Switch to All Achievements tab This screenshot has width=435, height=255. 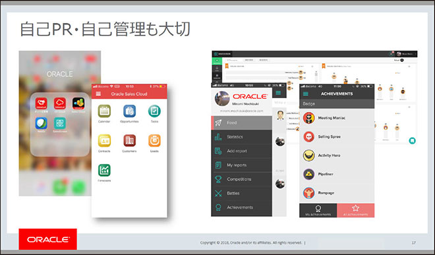point(356,210)
